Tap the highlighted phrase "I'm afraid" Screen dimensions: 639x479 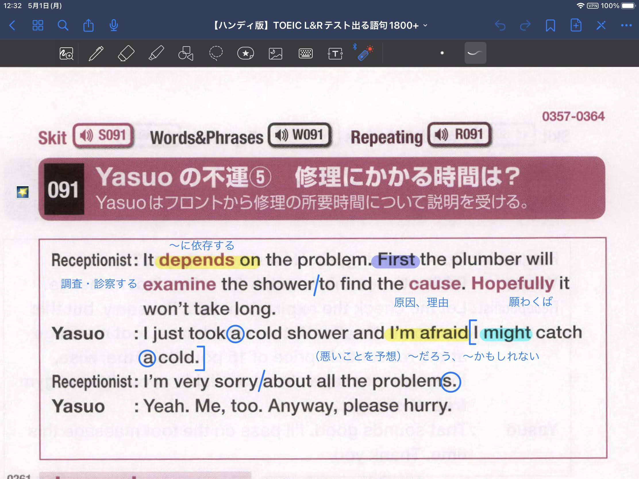tap(428, 333)
